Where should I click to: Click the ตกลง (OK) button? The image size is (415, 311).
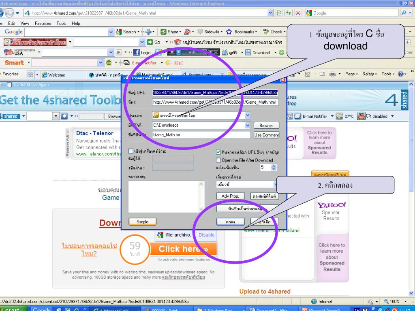coord(230,222)
